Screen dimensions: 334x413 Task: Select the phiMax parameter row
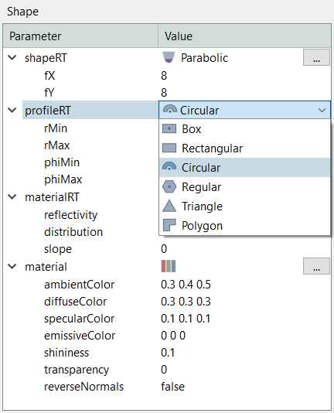coord(63,179)
